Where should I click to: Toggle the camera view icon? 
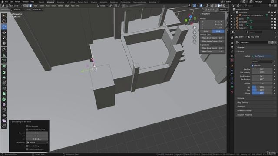click(195, 37)
